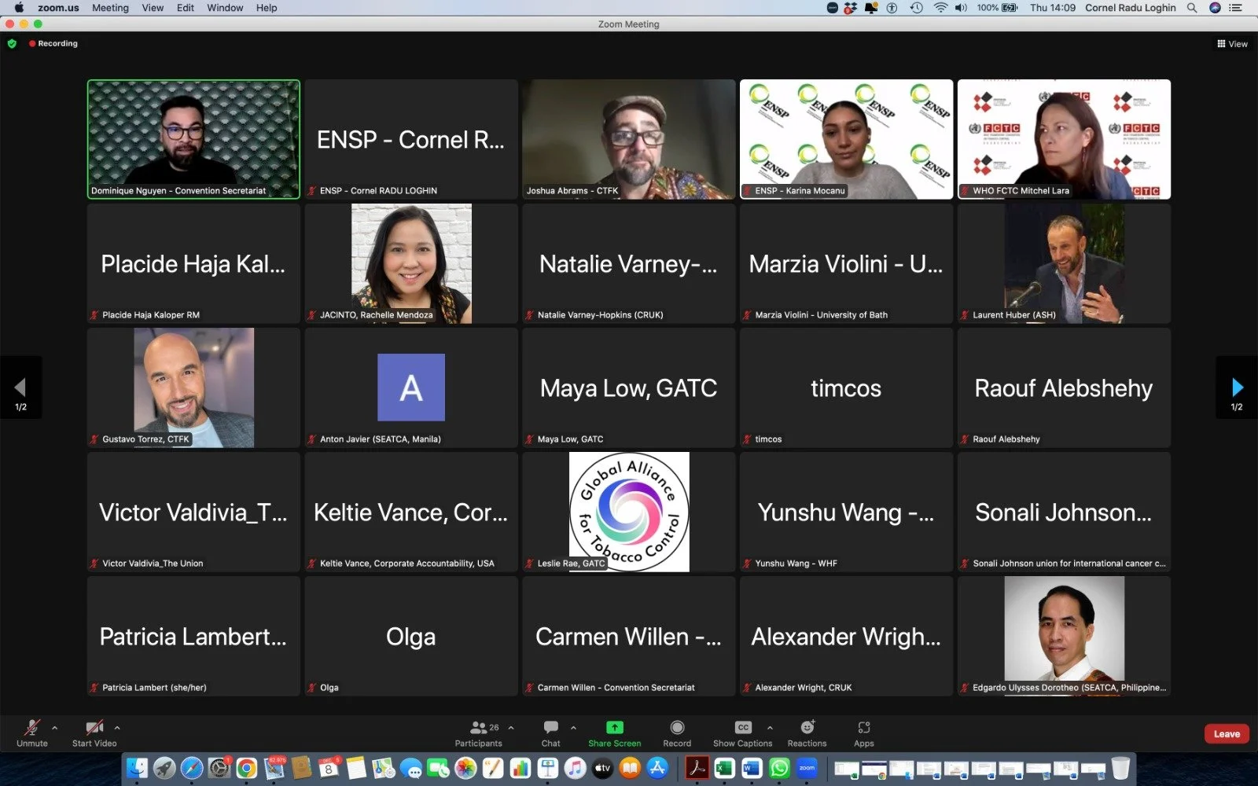
Task: Open Microsoft Excel from the Dock
Action: [x=724, y=768]
